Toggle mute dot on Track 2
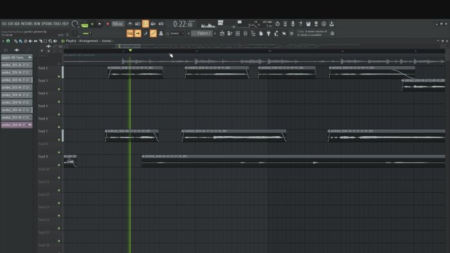The width and height of the screenshot is (450, 253). [59, 76]
